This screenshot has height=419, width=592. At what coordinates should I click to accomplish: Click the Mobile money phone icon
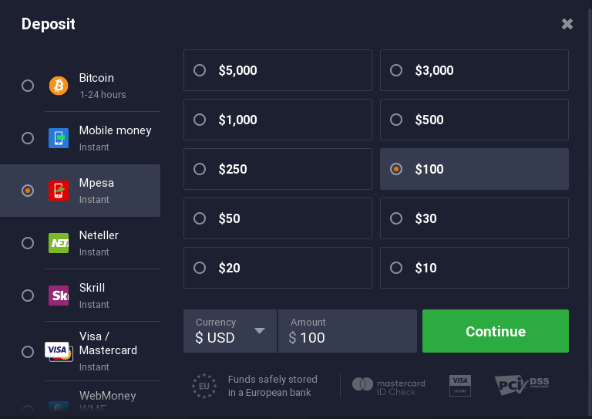(59, 138)
